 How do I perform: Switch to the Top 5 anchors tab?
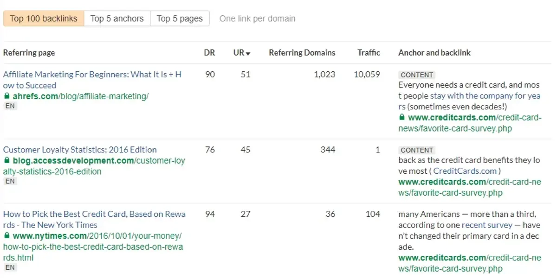pos(117,19)
